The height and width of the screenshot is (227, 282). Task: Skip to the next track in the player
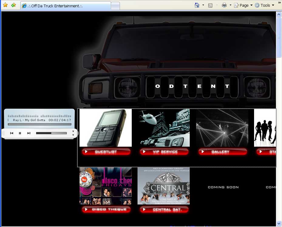[x=29, y=133]
